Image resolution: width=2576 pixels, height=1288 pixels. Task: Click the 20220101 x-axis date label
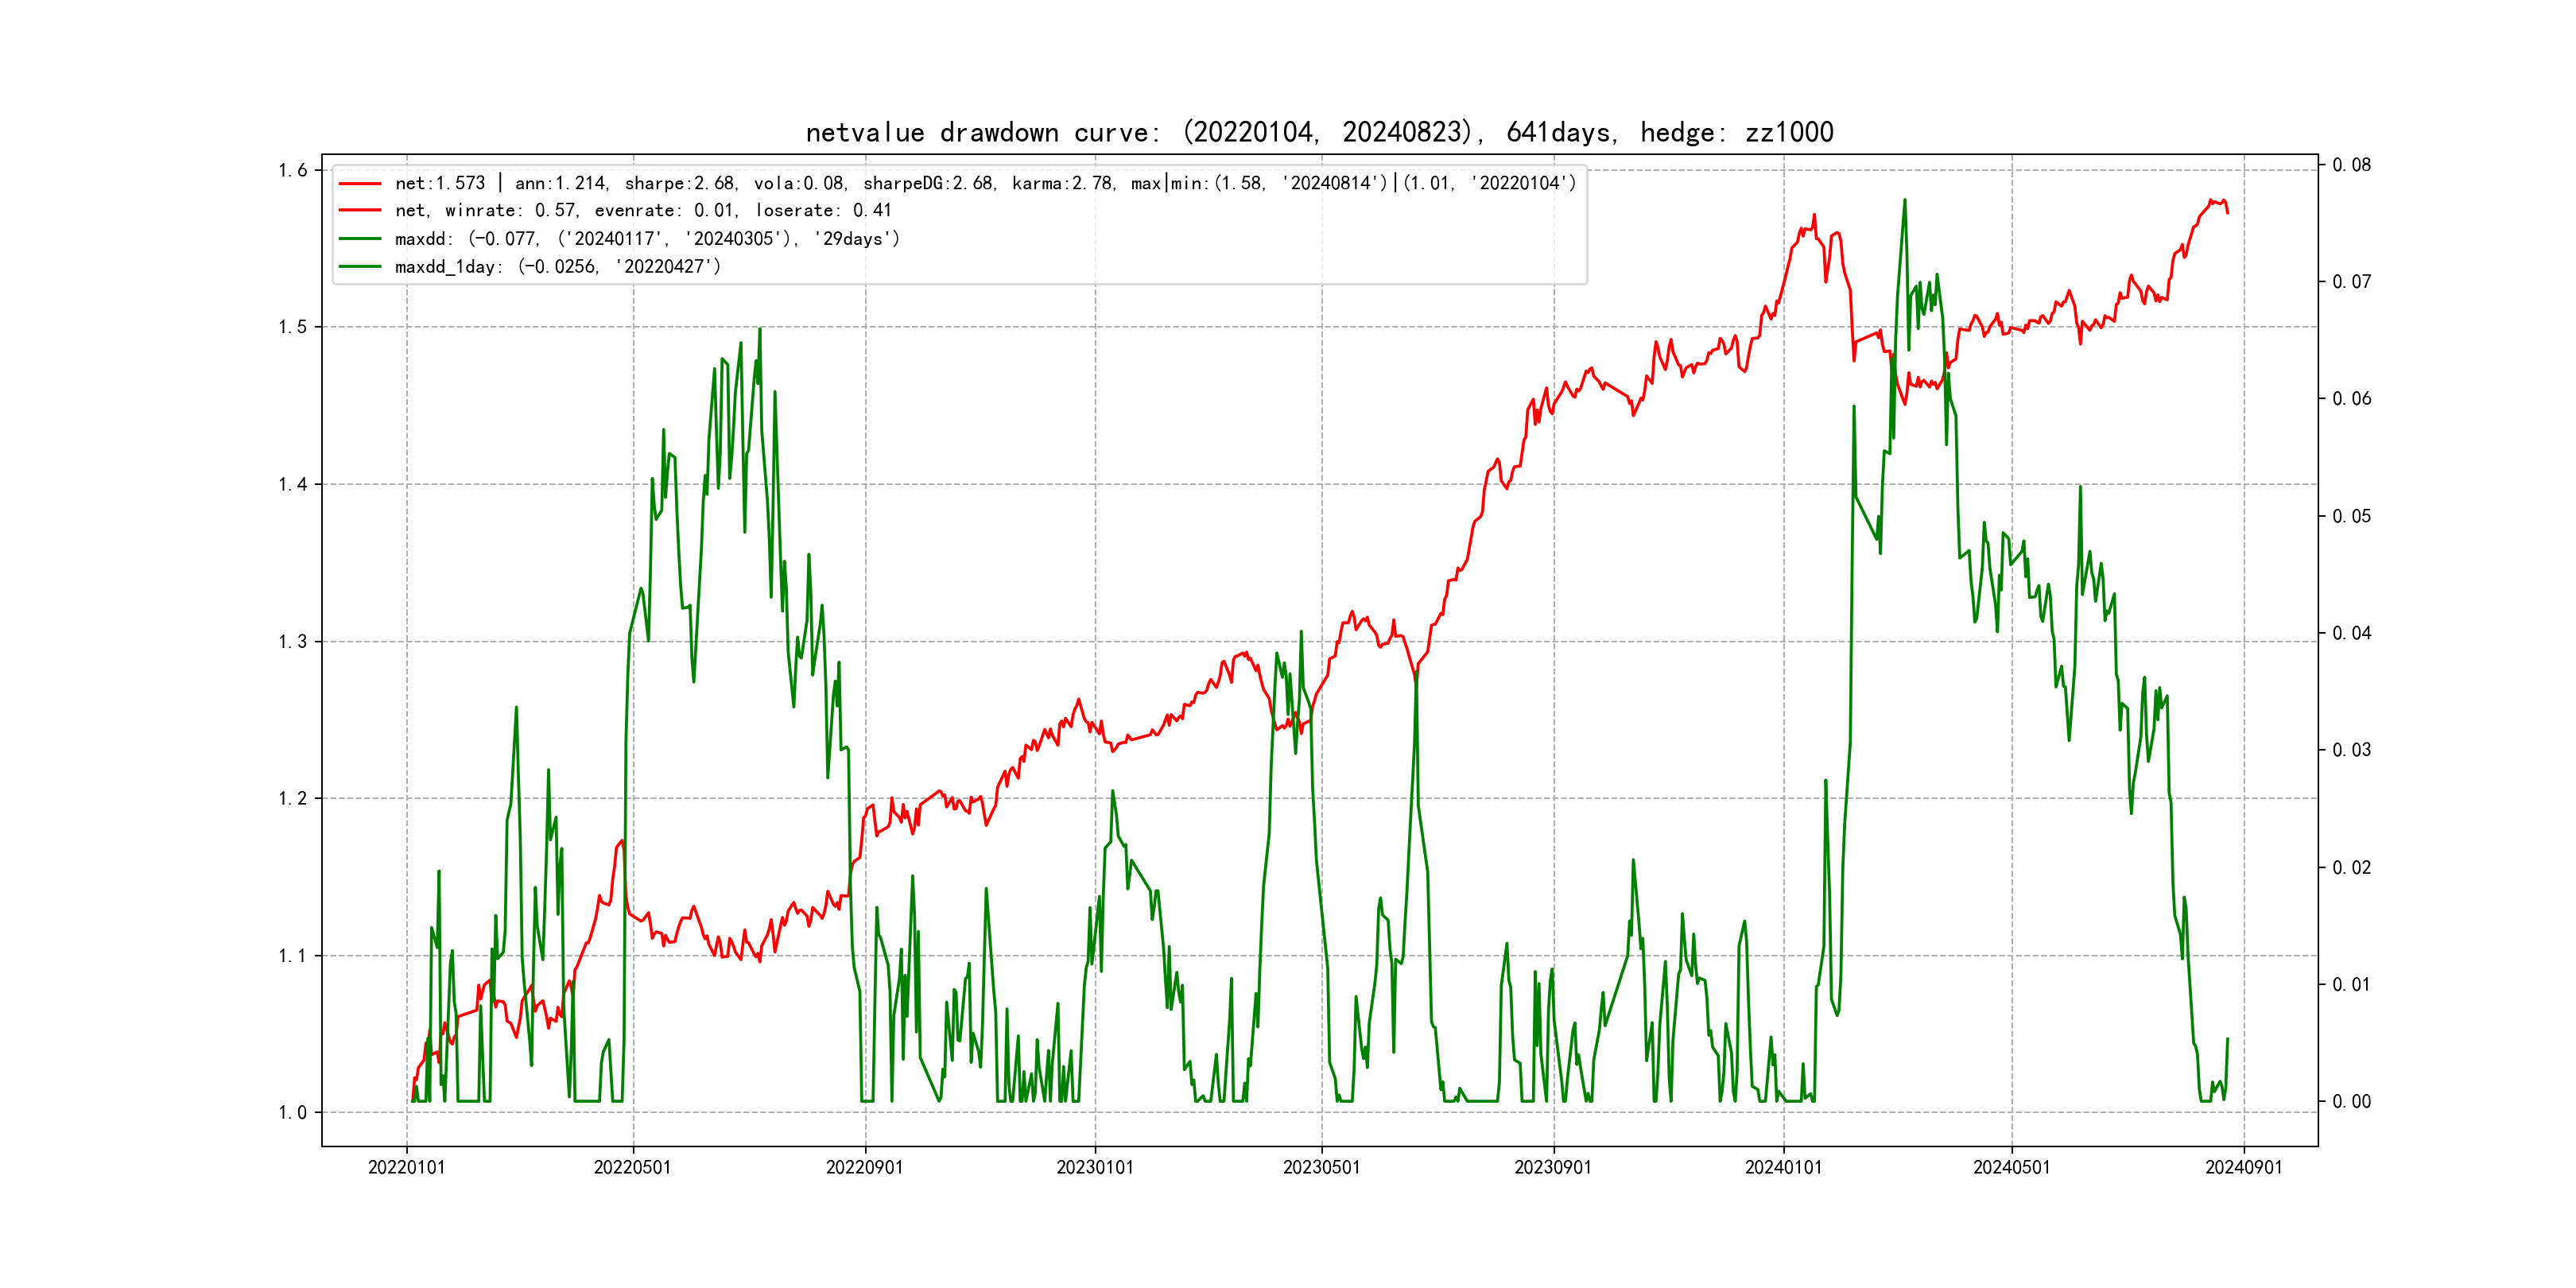pyautogui.click(x=406, y=1167)
